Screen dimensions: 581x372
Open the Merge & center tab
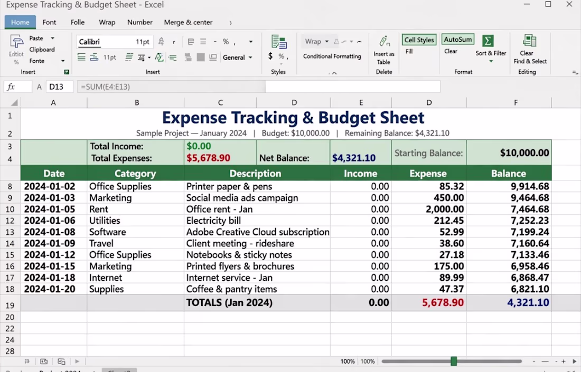[188, 22]
